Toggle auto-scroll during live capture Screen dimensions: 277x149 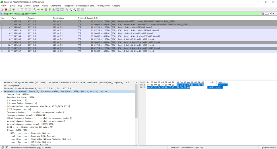[x=57, y=10]
